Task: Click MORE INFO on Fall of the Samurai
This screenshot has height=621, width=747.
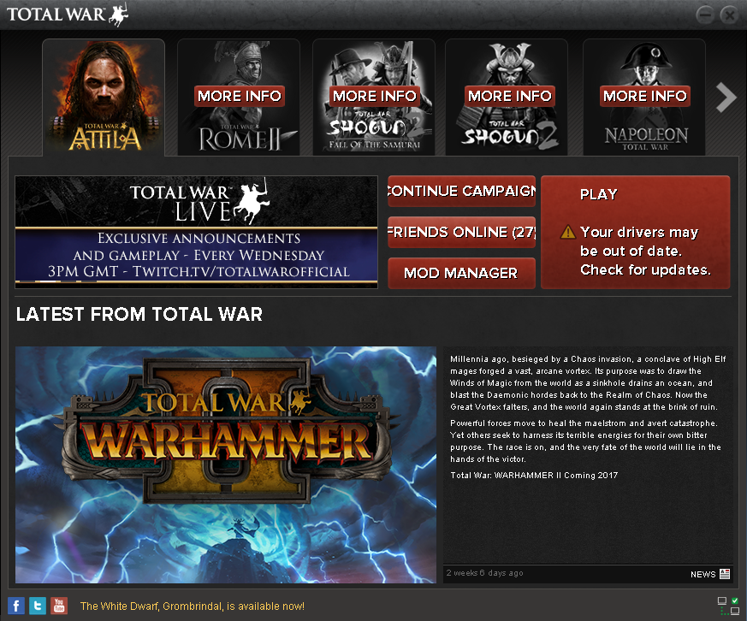Action: pos(375,96)
